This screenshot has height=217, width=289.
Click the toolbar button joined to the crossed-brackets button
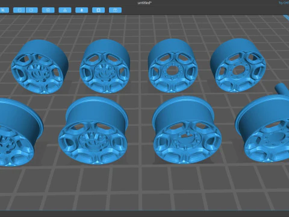(32, 10)
